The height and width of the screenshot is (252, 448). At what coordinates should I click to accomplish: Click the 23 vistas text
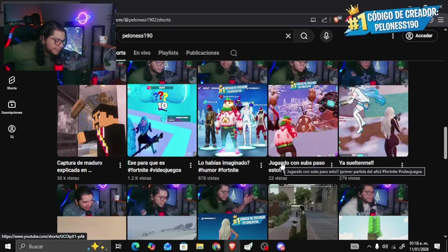pyautogui.click(x=278, y=178)
